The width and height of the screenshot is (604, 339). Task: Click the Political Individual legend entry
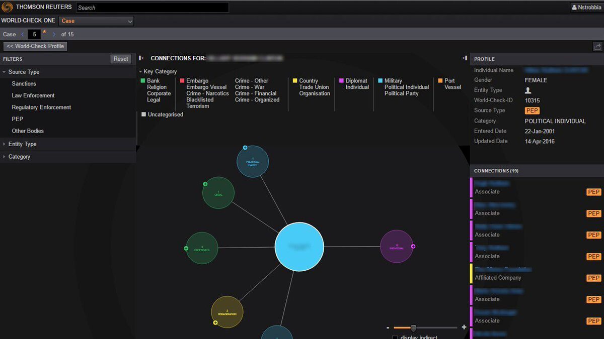click(x=407, y=87)
